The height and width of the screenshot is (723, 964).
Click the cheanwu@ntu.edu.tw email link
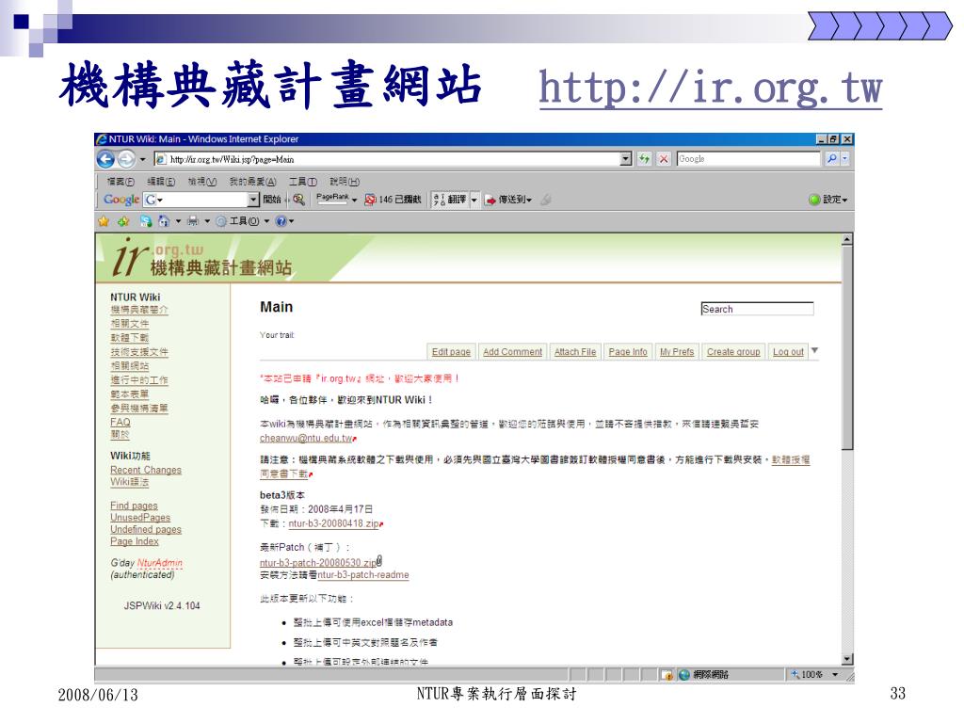[306, 438]
